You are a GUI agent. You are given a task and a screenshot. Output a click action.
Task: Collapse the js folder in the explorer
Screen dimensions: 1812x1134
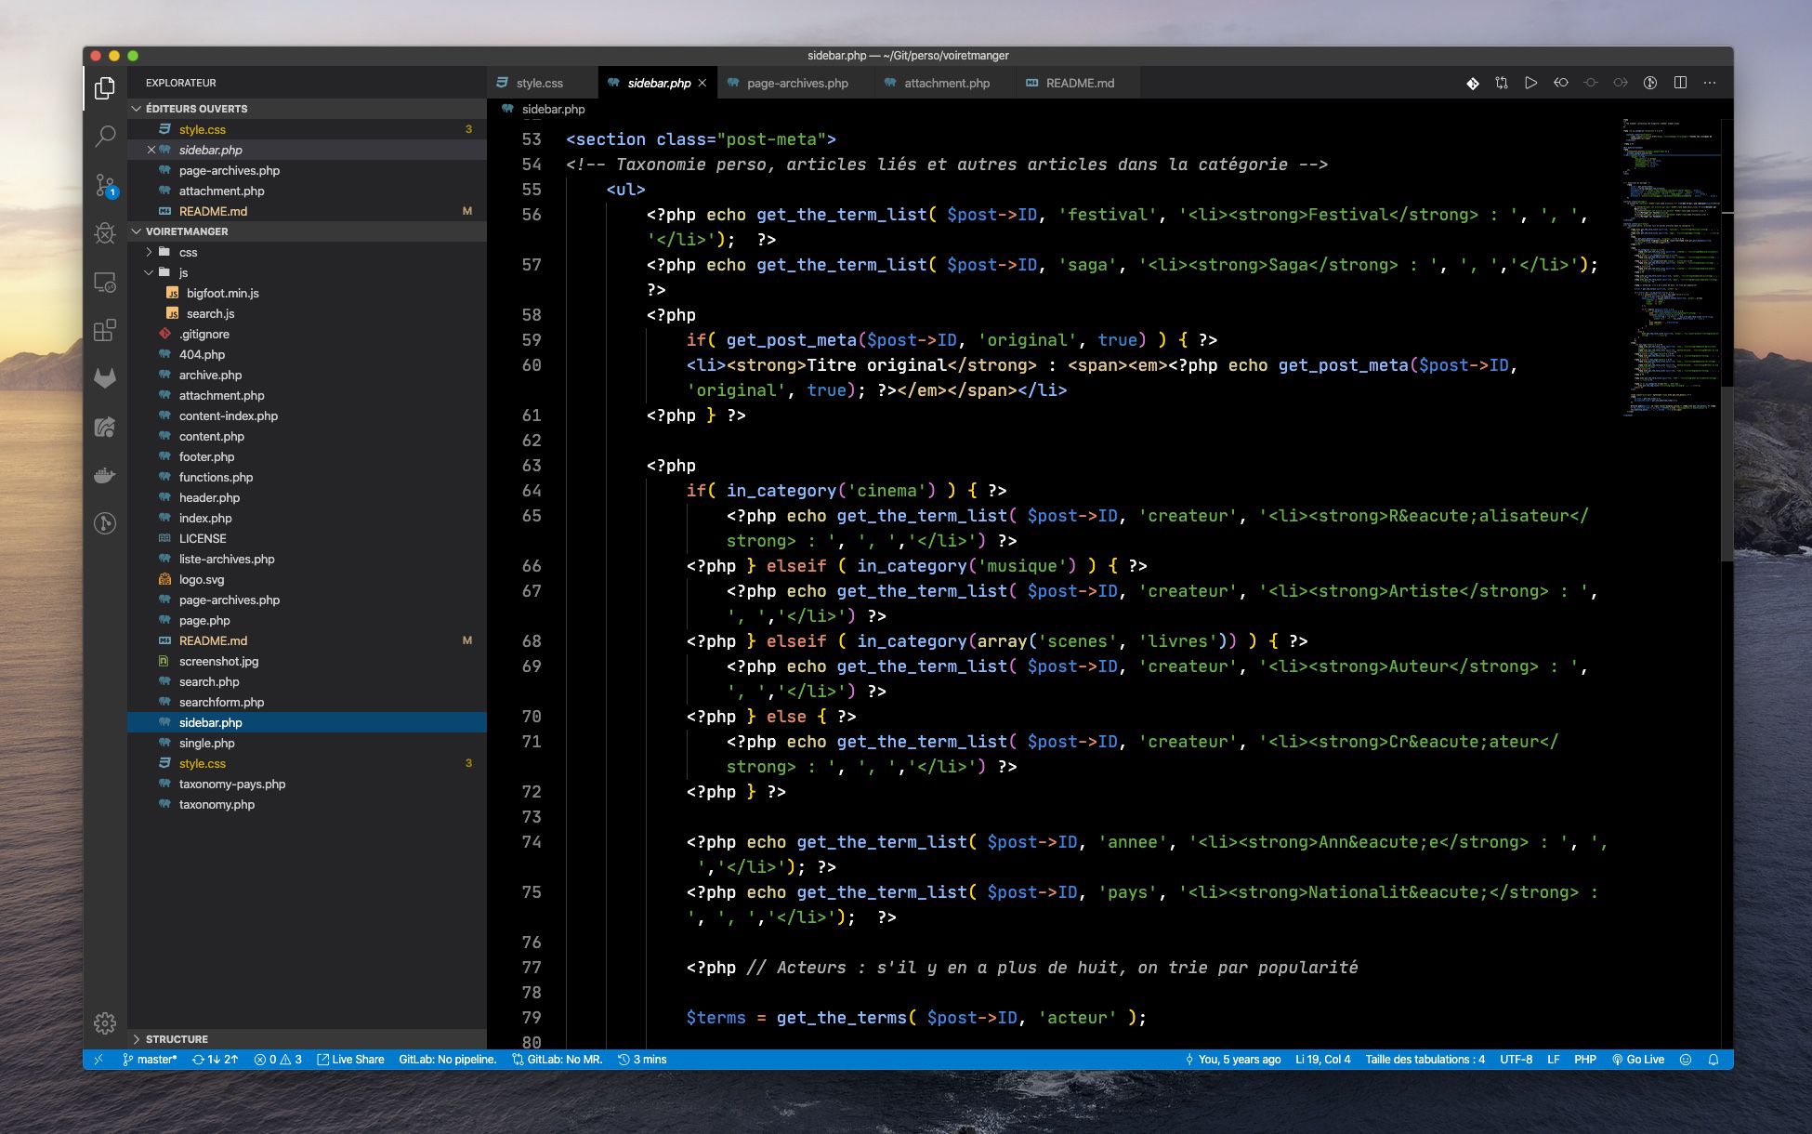[184, 272]
